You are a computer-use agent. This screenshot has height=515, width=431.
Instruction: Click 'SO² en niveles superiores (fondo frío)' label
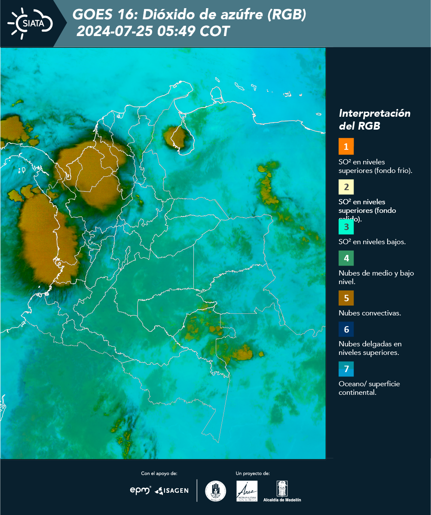pos(375,166)
